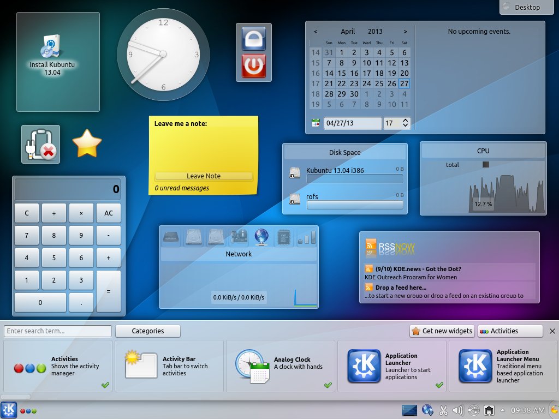Open the Activities button beside Get new widgets
The image size is (559, 419).
click(x=510, y=331)
